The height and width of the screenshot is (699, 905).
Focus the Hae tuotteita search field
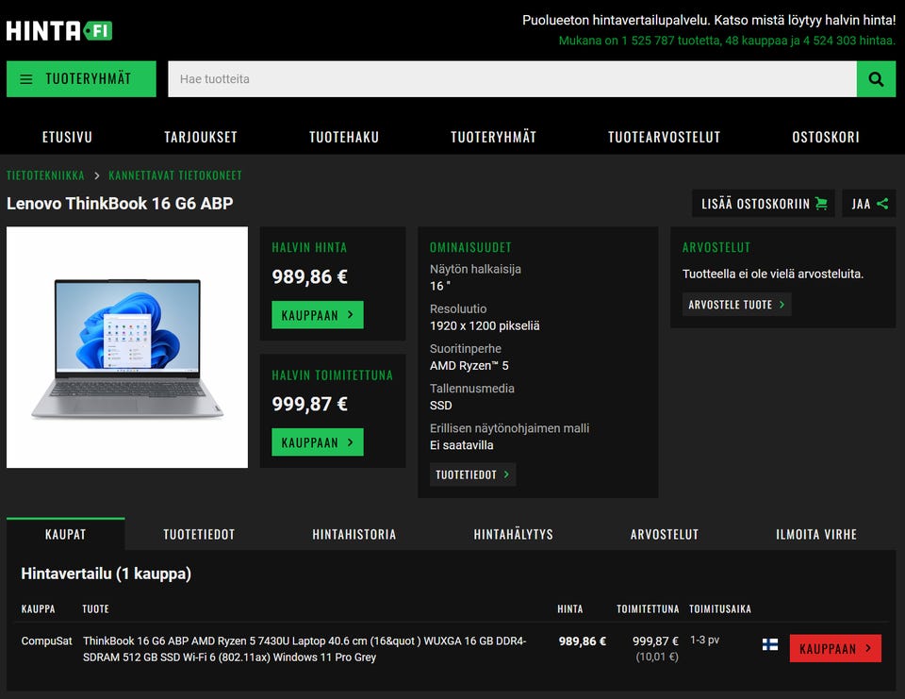tap(512, 79)
